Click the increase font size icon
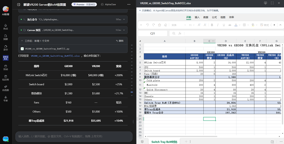Screen dimensions: 284x144 [199, 25]
